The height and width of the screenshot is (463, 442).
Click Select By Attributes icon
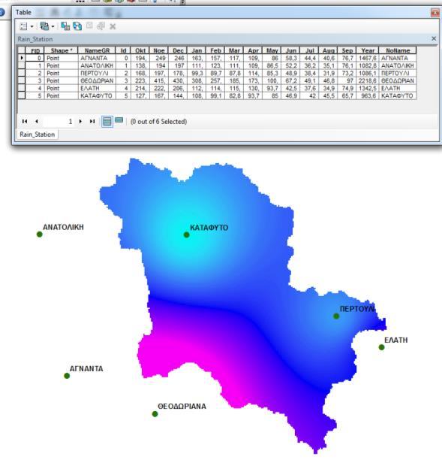coord(65,26)
